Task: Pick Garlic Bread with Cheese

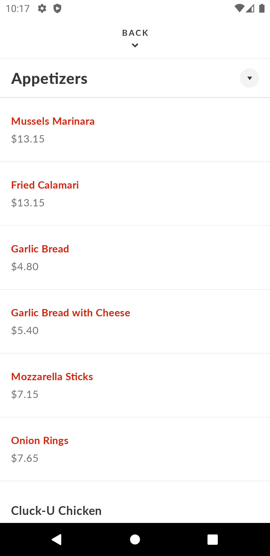Action: [71, 313]
